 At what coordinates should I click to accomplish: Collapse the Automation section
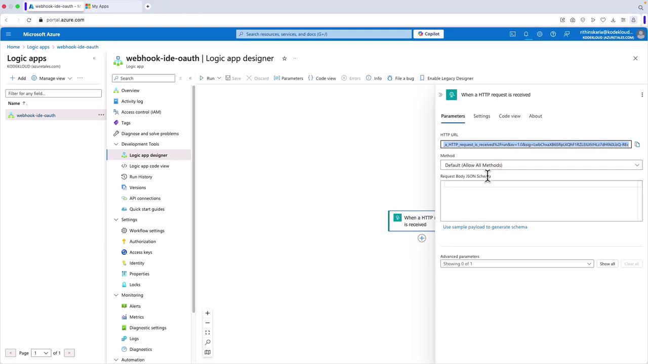pos(116,360)
